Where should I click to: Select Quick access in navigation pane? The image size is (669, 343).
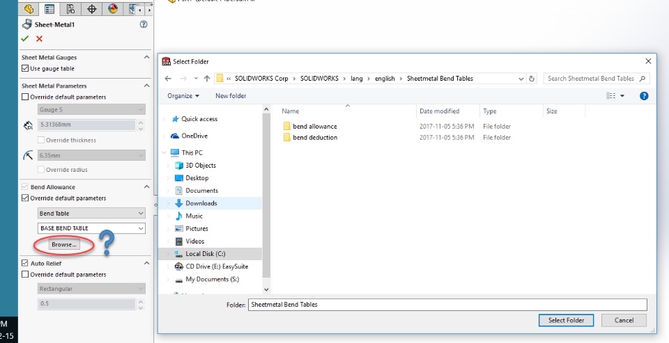click(199, 119)
